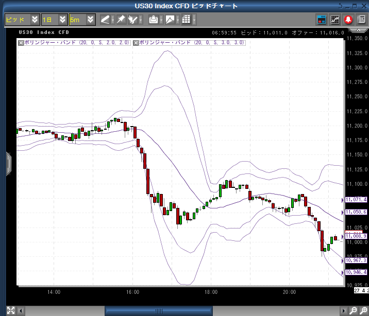Screen dimensions: 369x316
Task: Click the news document icon
Action: pyautogui.click(x=360, y=20)
